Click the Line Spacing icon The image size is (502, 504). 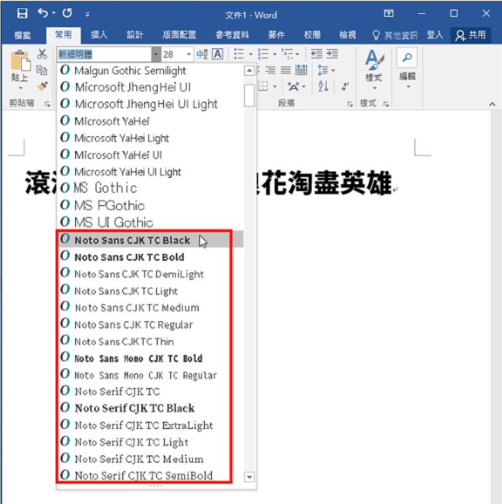coord(323,70)
